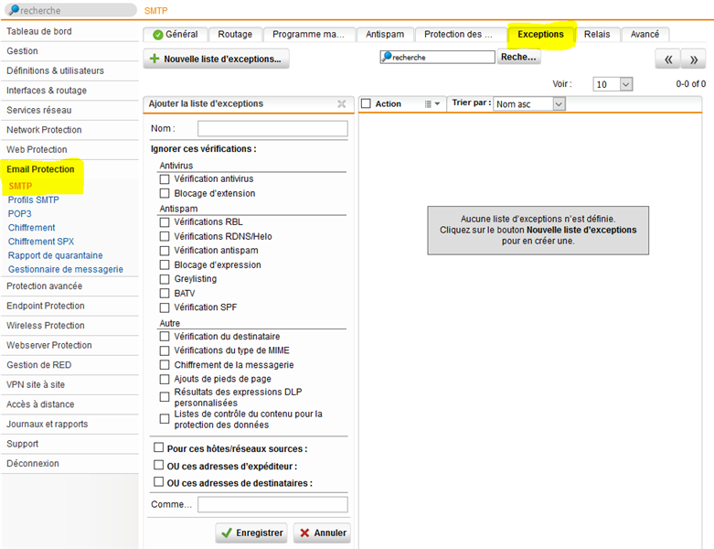Check Vérification antispam box
The height and width of the screenshot is (549, 714).
(165, 251)
